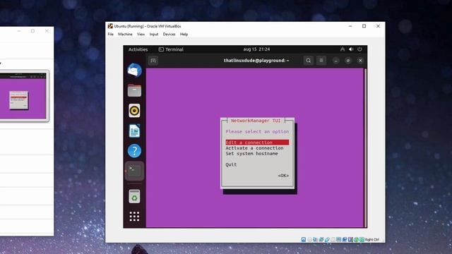
Task: Open the View menu
Action: tap(141, 34)
